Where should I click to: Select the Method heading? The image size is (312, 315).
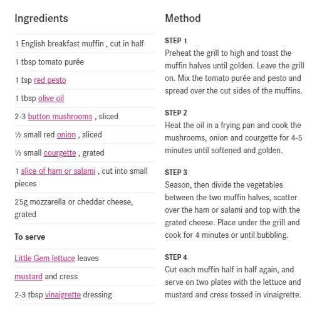(183, 18)
